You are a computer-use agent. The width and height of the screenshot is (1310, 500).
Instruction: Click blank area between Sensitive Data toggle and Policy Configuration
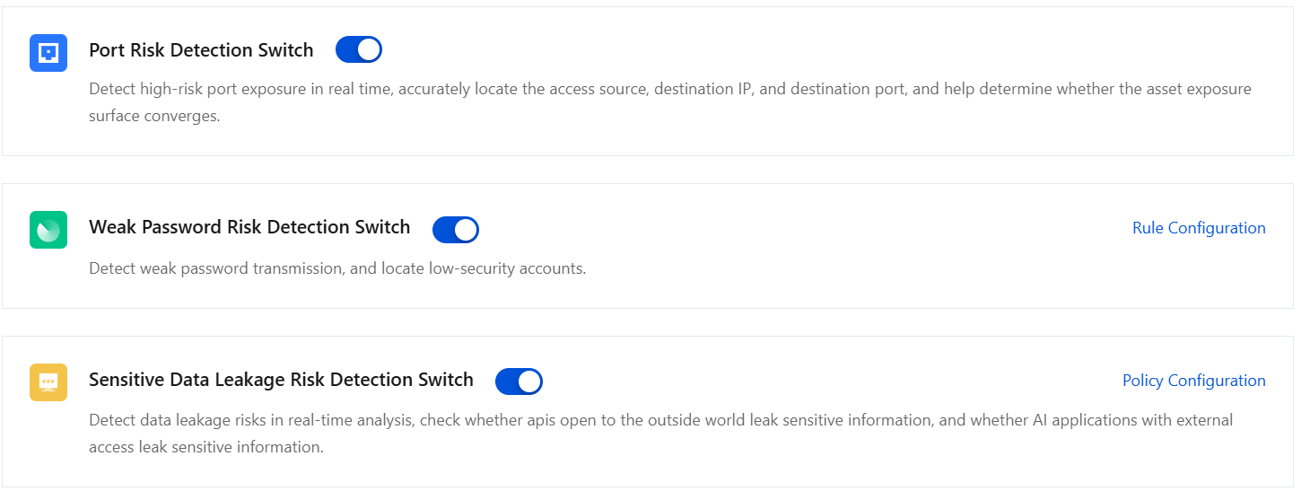click(825, 382)
